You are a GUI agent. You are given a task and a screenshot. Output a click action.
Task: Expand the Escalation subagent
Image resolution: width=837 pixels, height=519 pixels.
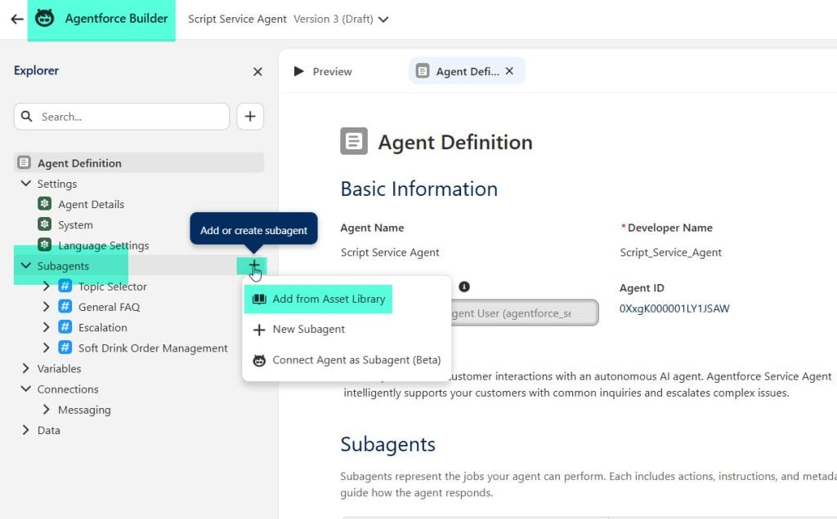coord(46,327)
